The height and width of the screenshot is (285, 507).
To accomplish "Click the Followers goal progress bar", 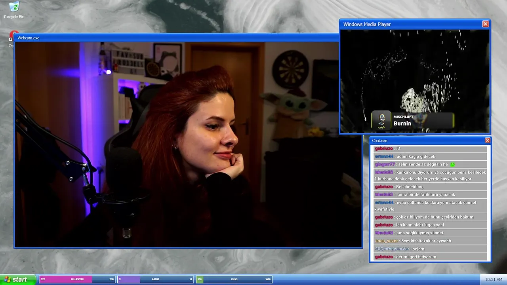I will 77,279.
